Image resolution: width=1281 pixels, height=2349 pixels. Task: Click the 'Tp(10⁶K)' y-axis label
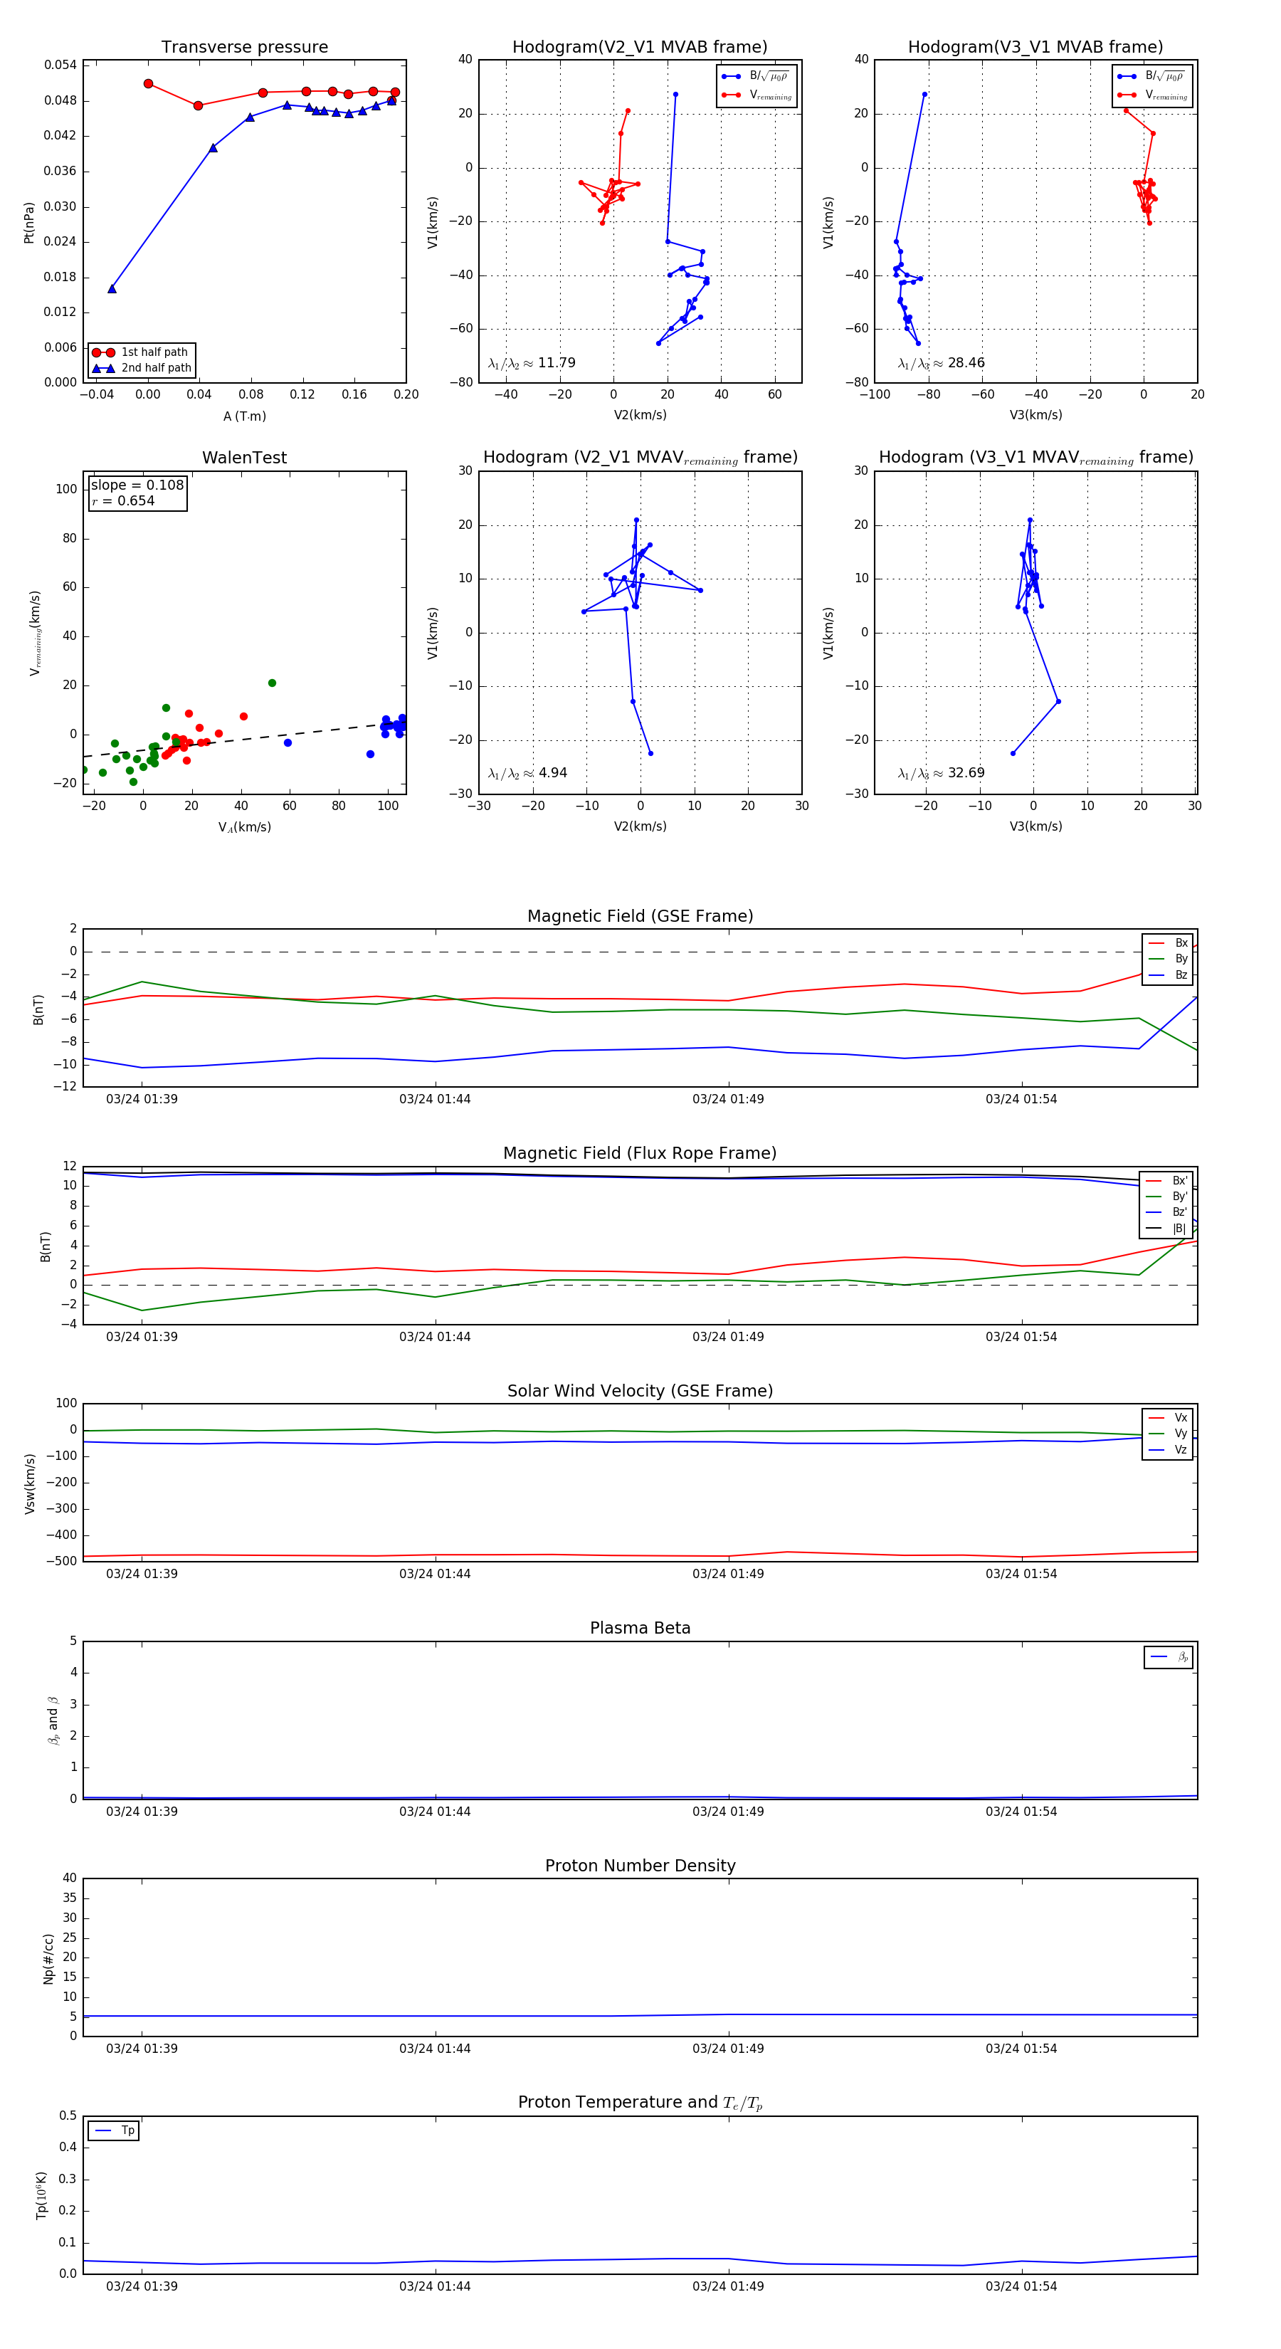[x=41, y=2195]
